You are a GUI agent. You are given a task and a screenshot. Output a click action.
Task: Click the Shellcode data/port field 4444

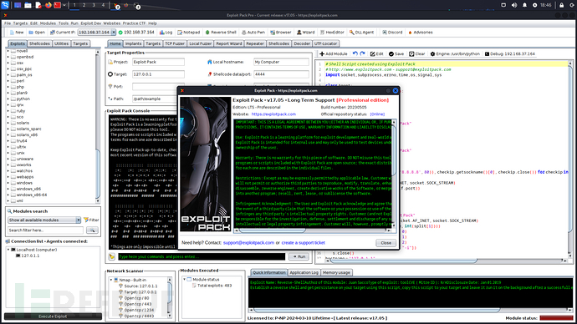281,74
